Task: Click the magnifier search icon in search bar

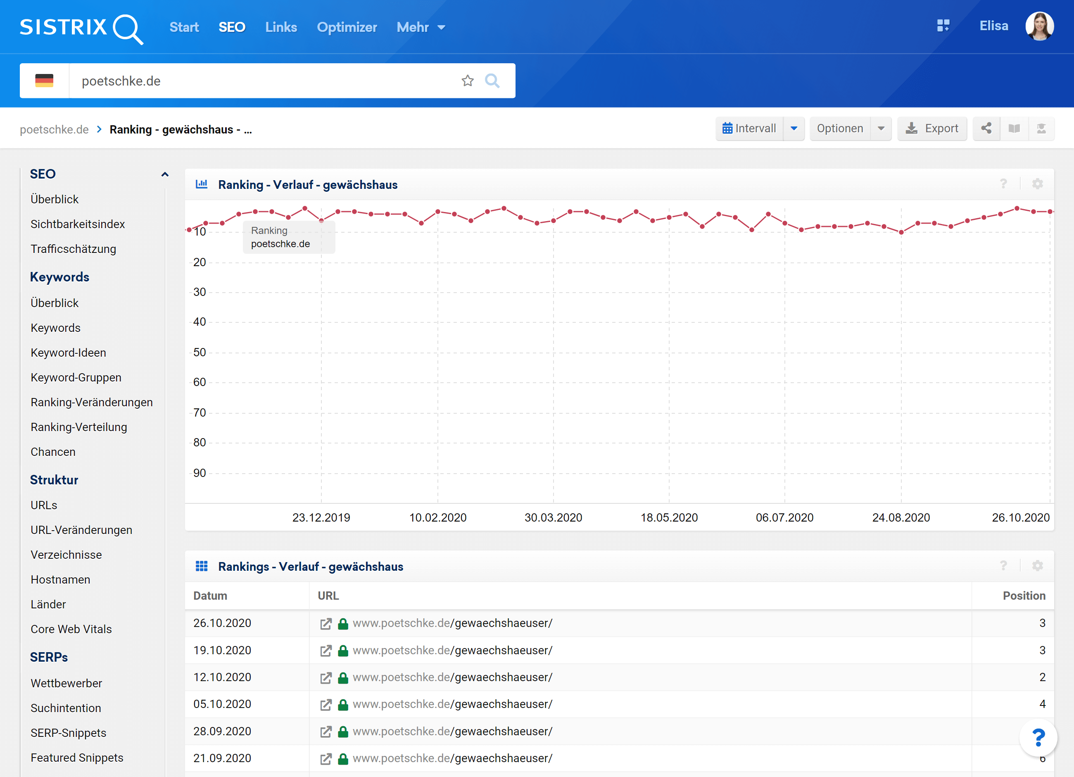Action: 492,81
